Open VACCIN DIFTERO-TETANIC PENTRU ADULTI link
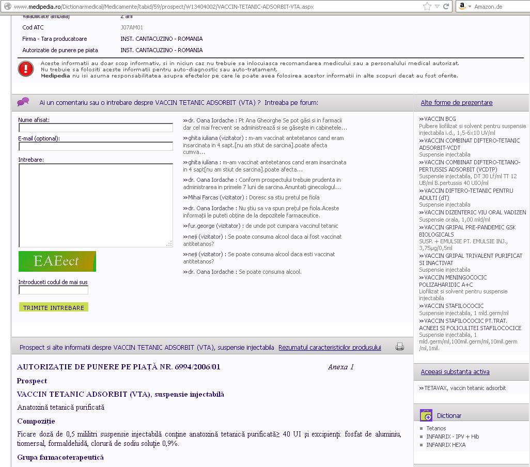The height and width of the screenshot is (467, 530). [466, 194]
